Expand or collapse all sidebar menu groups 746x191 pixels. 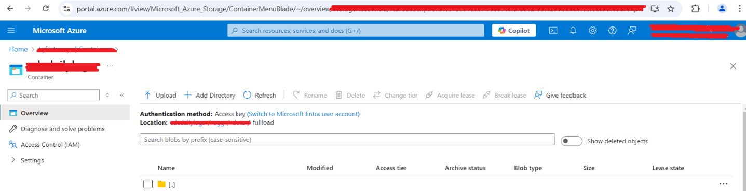(x=107, y=95)
